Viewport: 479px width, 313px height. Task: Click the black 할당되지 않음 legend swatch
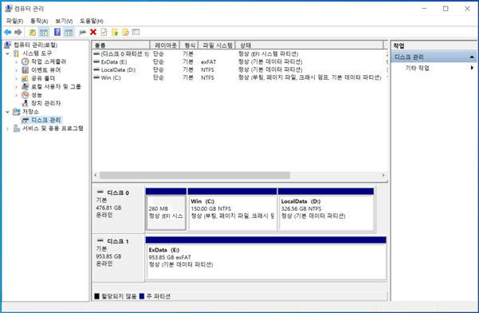[x=97, y=296]
